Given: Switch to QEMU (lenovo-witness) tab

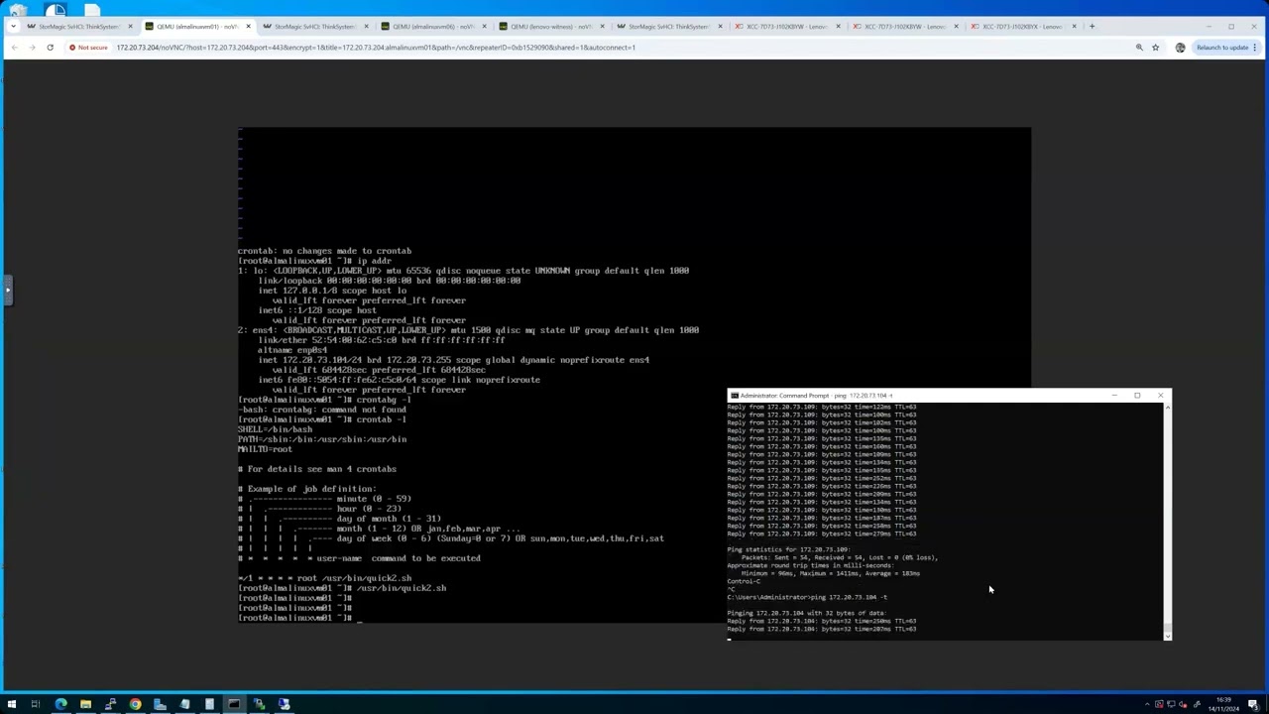Looking at the screenshot, I should 550,27.
